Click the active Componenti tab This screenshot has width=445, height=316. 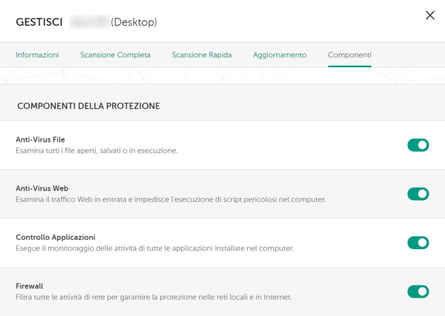pyautogui.click(x=349, y=55)
